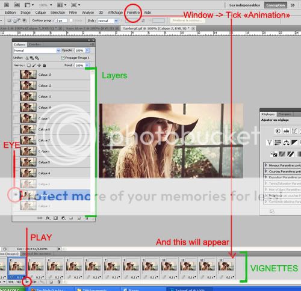The width and height of the screenshot is (301, 291).
Task: Add a Brightness/Contrast adjustment (sun icon)
Action: click(x=278, y=131)
